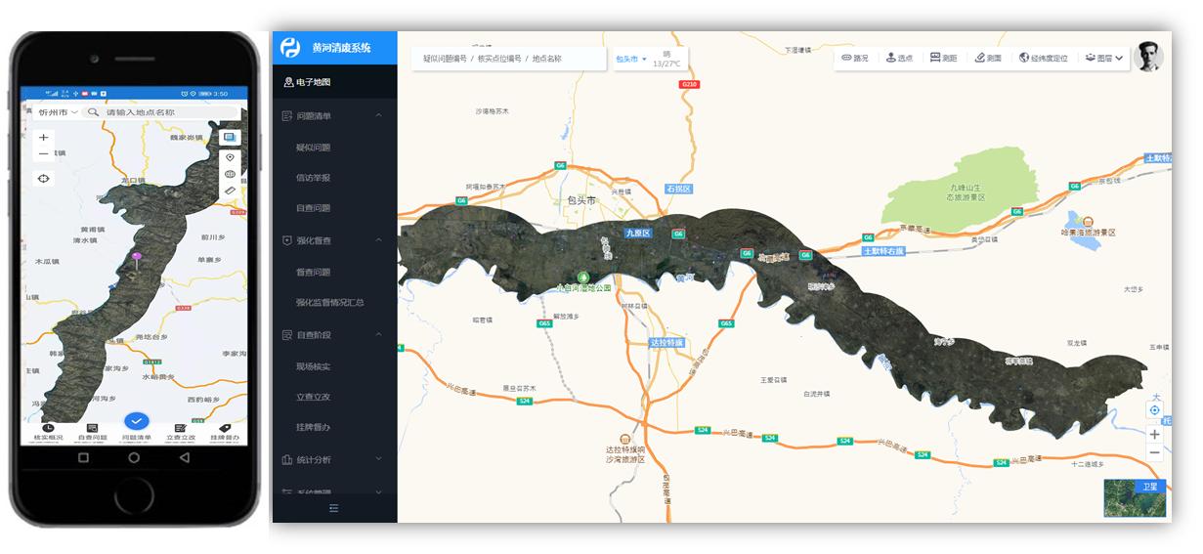The image size is (1203, 554).
Task: Click the phone map ruler measure icon
Action: coord(230,192)
